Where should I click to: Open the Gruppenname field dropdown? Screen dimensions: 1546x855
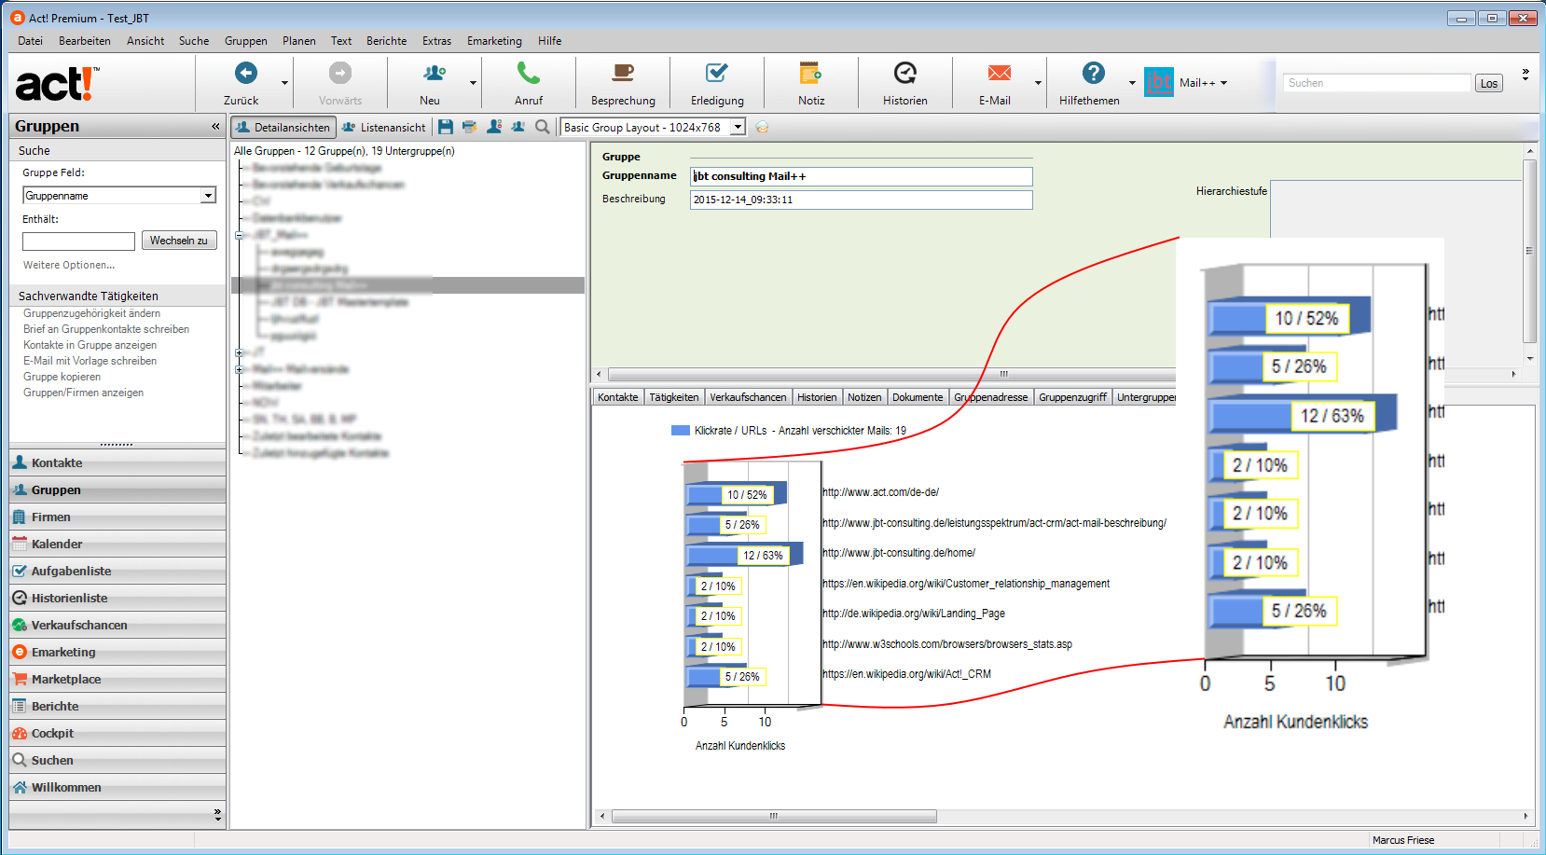click(x=208, y=196)
